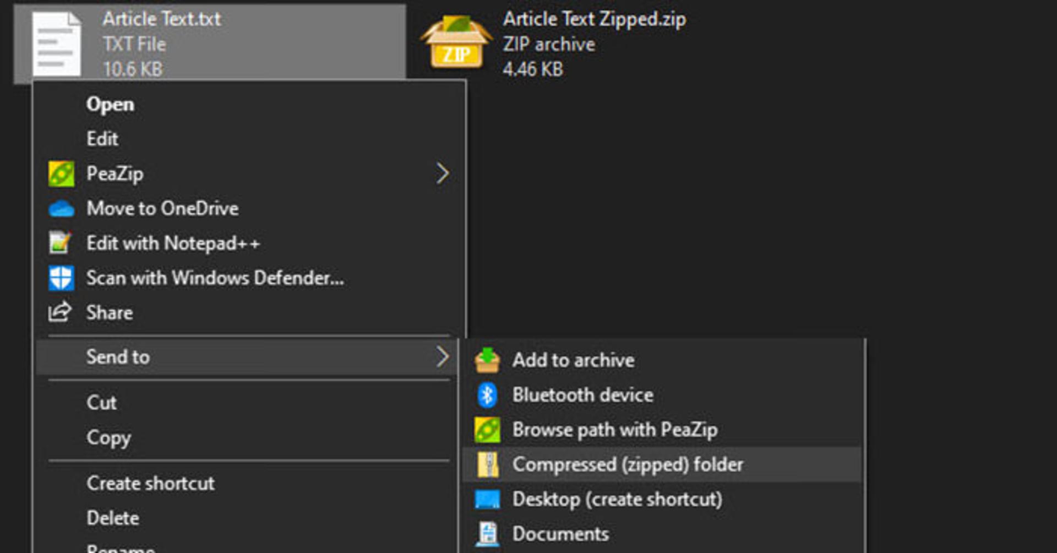The width and height of the screenshot is (1057, 553).
Task: Click the Notepad++ icon
Action: [60, 243]
